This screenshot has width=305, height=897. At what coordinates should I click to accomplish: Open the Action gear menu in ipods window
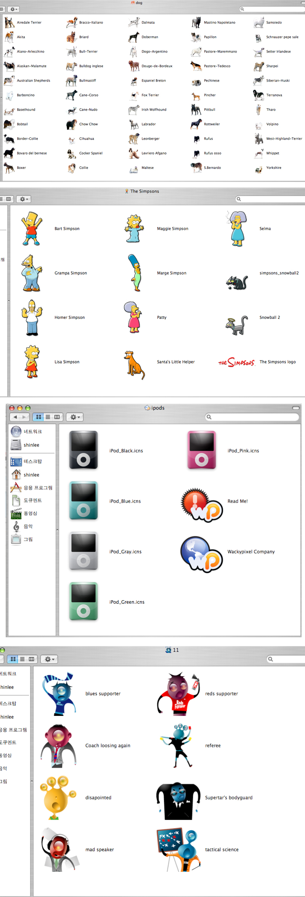75,417
